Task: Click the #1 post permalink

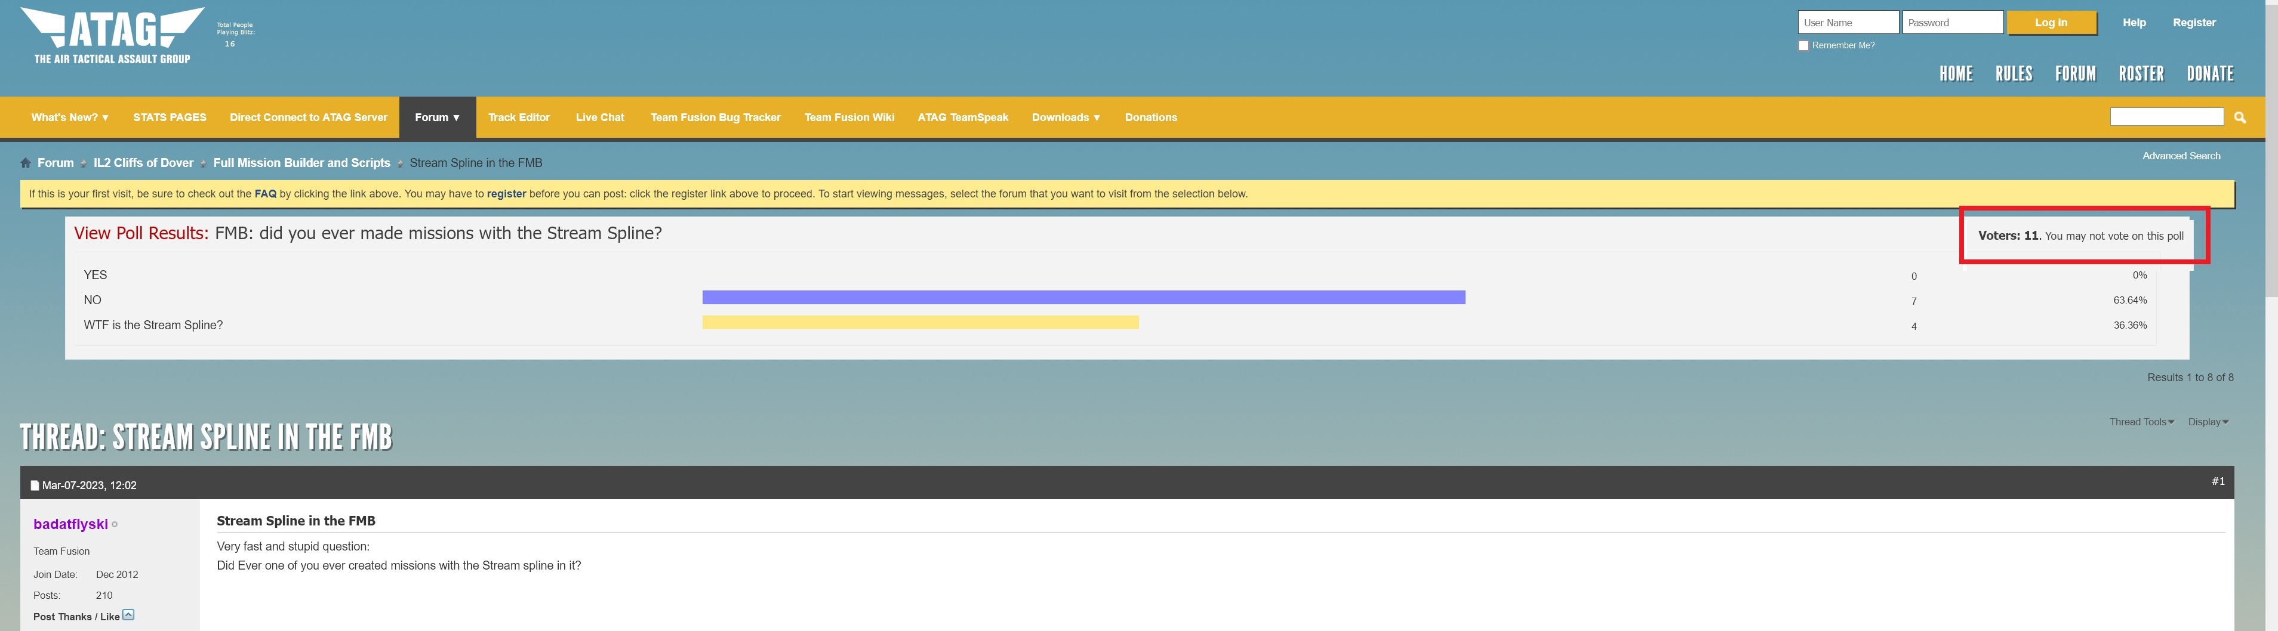Action: (x=2218, y=482)
